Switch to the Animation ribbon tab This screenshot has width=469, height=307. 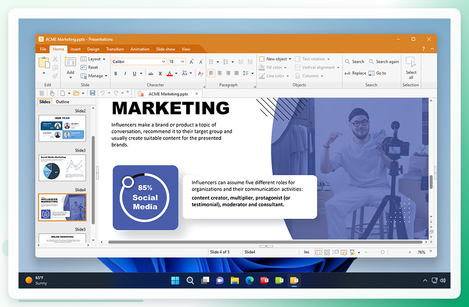point(140,49)
